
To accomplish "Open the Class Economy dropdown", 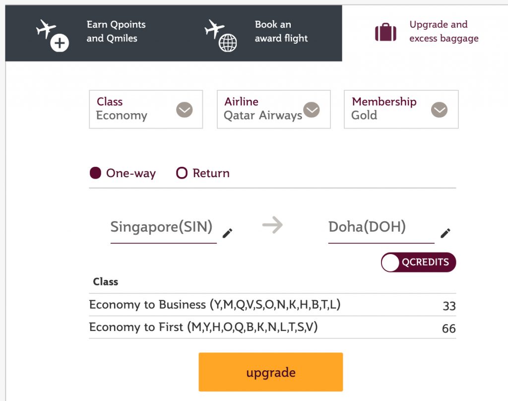I will coord(146,109).
